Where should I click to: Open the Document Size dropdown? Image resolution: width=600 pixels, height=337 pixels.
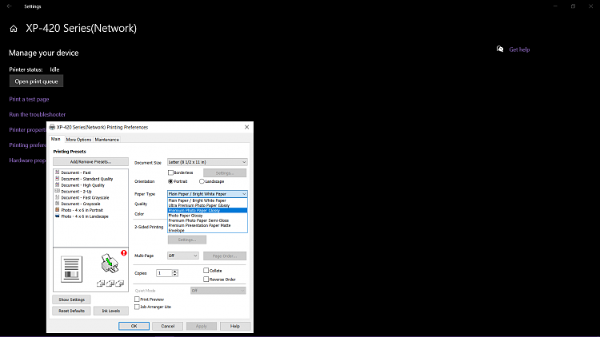click(207, 162)
